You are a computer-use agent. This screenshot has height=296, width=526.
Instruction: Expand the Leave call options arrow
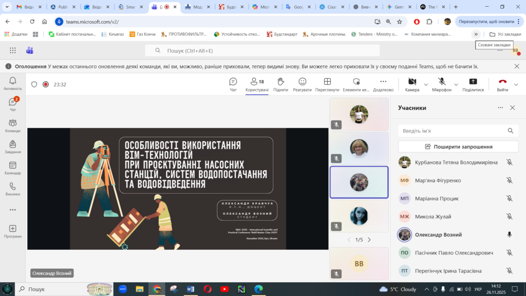516,85
